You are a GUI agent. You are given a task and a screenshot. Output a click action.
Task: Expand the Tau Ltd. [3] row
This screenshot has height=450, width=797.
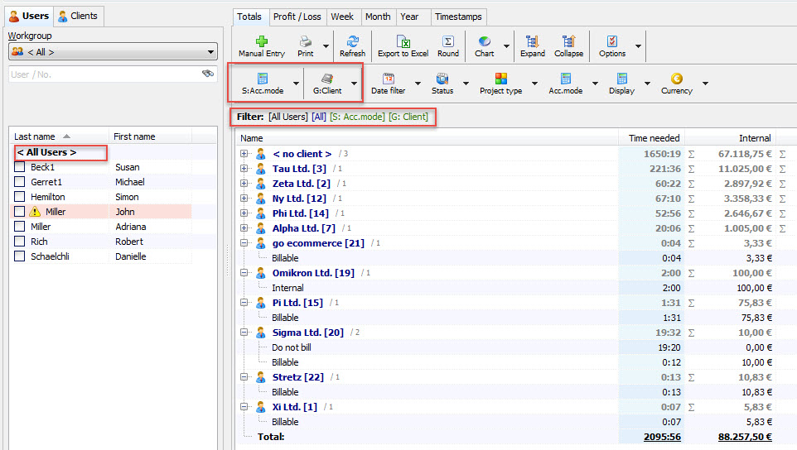pyautogui.click(x=244, y=169)
